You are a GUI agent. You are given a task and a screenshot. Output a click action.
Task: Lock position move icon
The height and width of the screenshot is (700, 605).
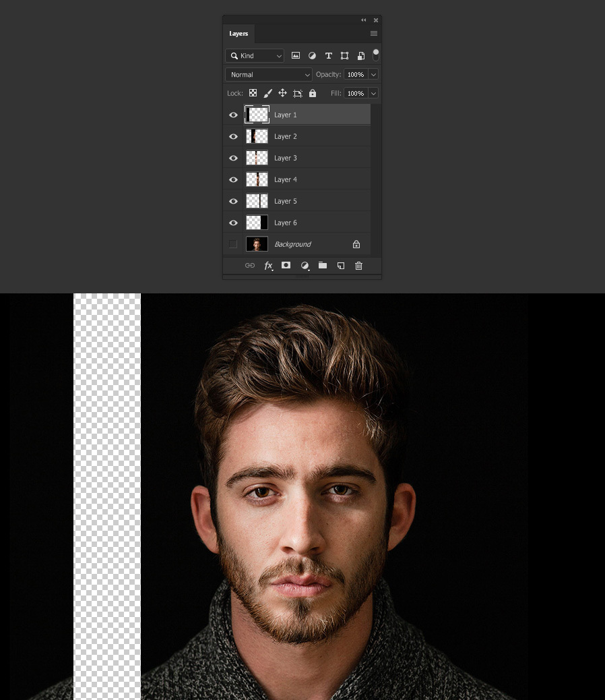(282, 93)
